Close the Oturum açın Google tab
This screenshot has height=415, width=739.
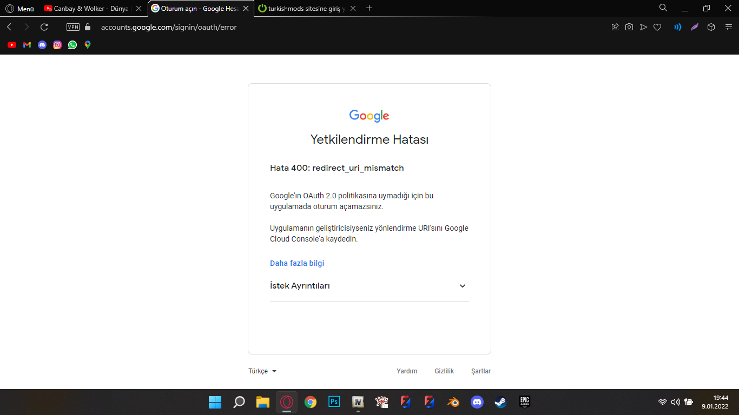coord(246,9)
